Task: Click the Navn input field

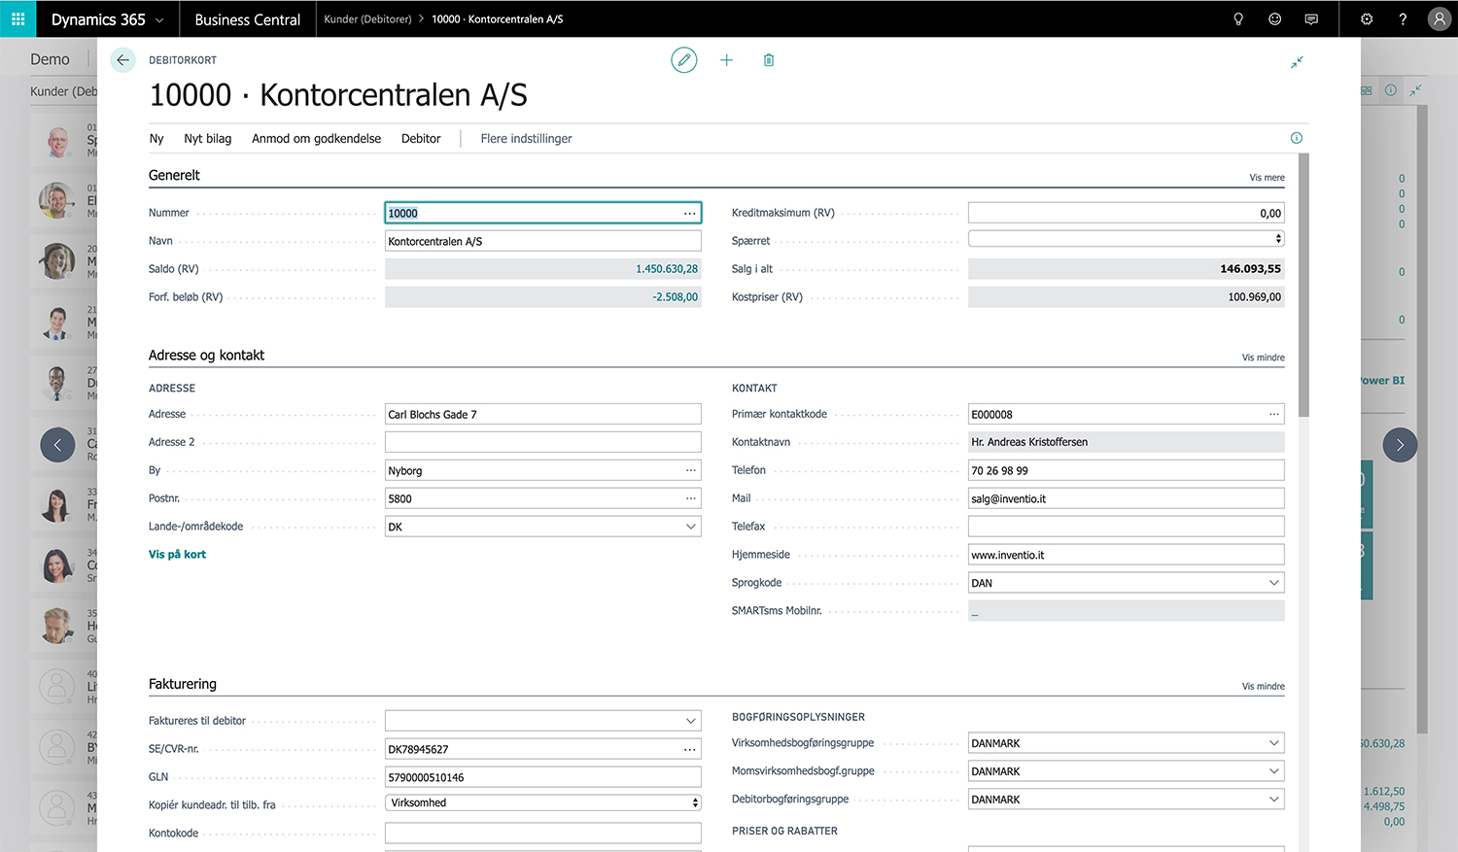Action: tap(543, 241)
